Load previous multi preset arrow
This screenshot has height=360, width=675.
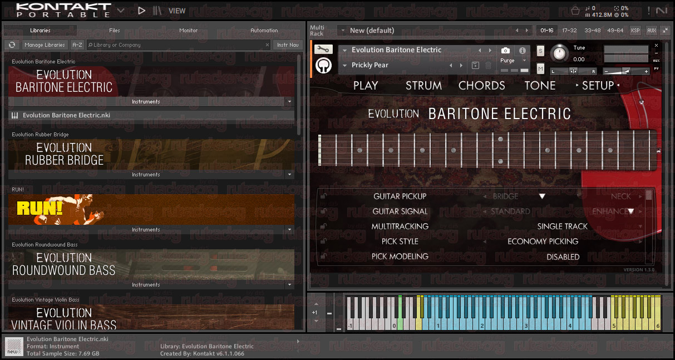click(517, 31)
